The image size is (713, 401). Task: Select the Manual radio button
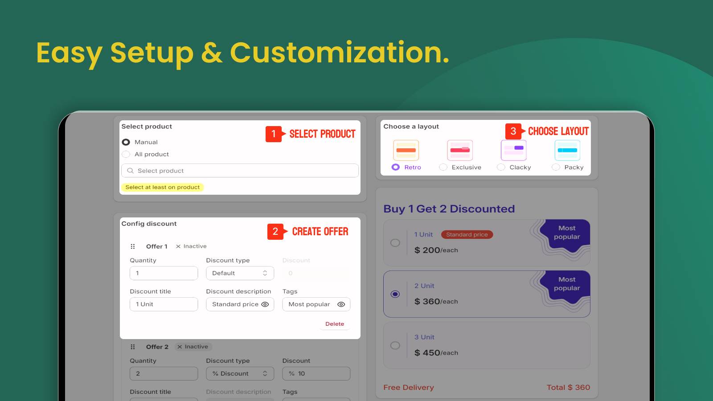point(126,142)
